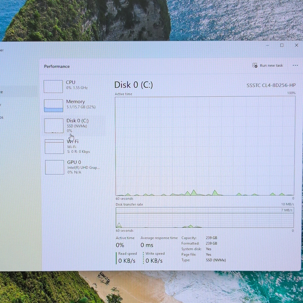The height and width of the screenshot is (303, 303).
Task: Click the Page file Yes value
Action: (x=209, y=255)
